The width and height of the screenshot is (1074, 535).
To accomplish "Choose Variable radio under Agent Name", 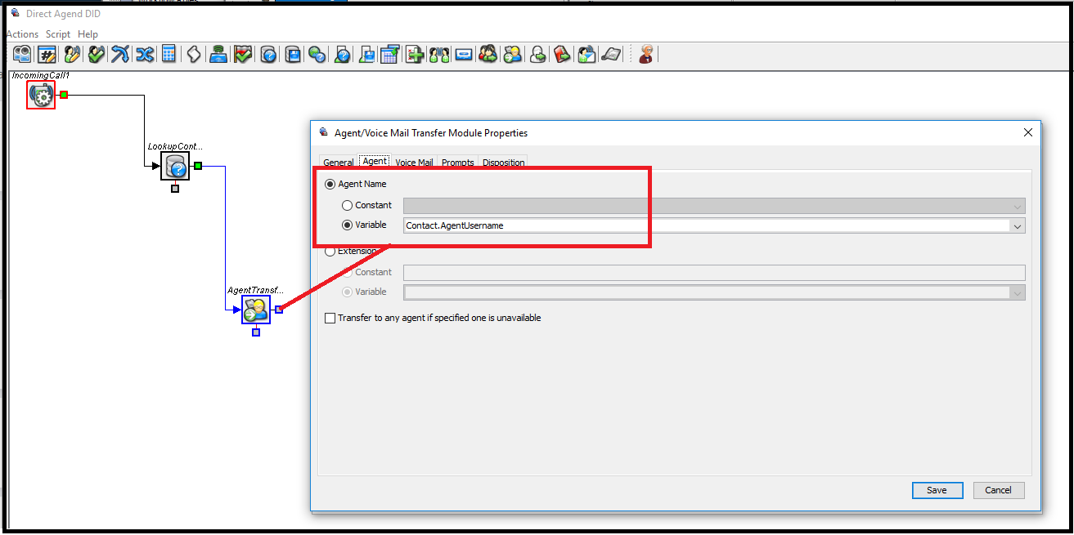I will (348, 225).
